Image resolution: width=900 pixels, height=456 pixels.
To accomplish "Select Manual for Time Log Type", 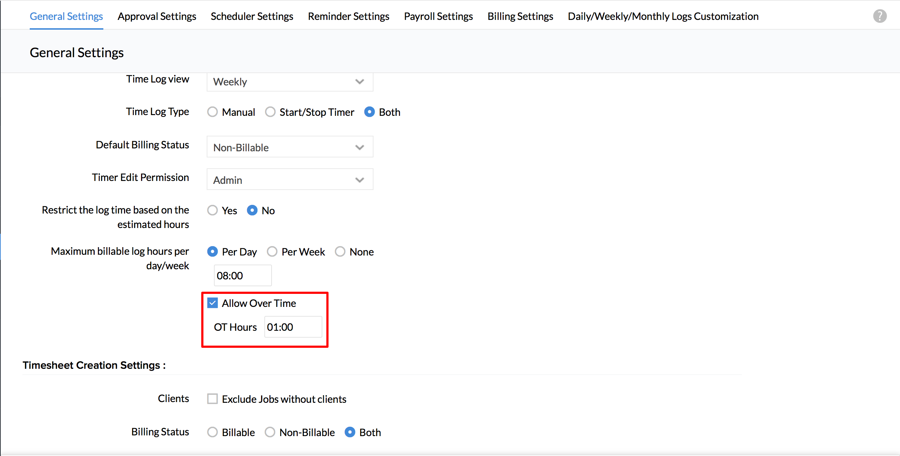I will [x=212, y=112].
